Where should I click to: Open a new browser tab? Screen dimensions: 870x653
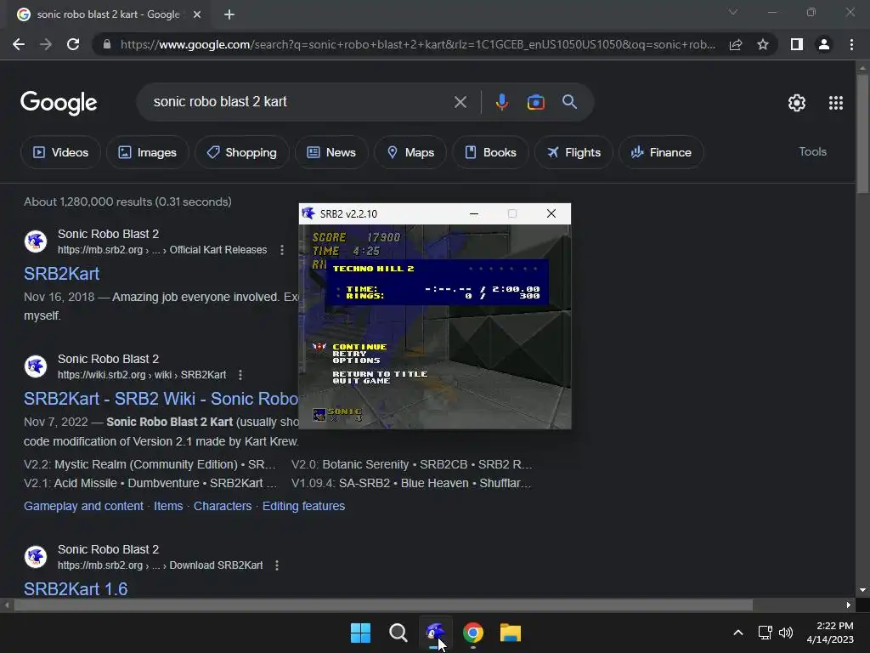(x=229, y=14)
